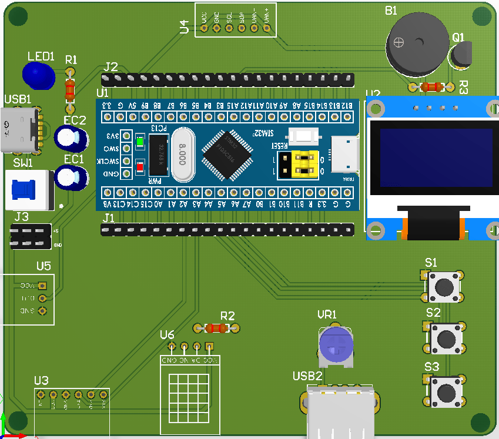Click the top-left mounting hole
Viewport: 499px width, 439px height.
pos(18,16)
